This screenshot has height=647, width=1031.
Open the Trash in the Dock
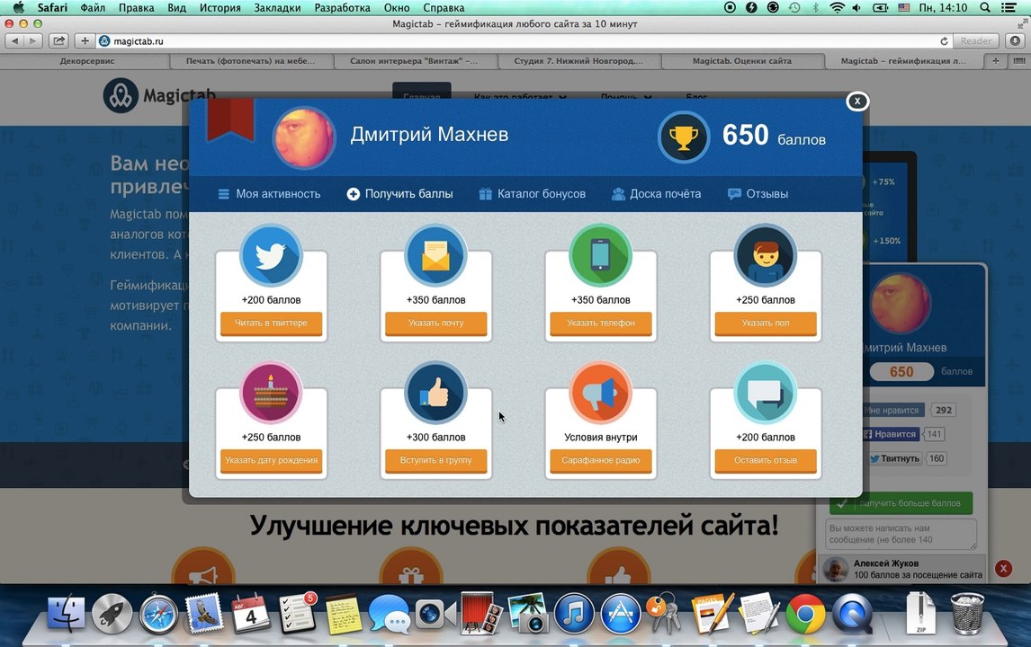[967, 613]
